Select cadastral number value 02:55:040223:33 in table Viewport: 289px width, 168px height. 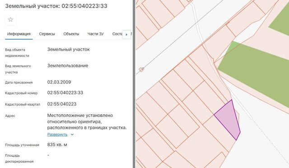click(65, 93)
